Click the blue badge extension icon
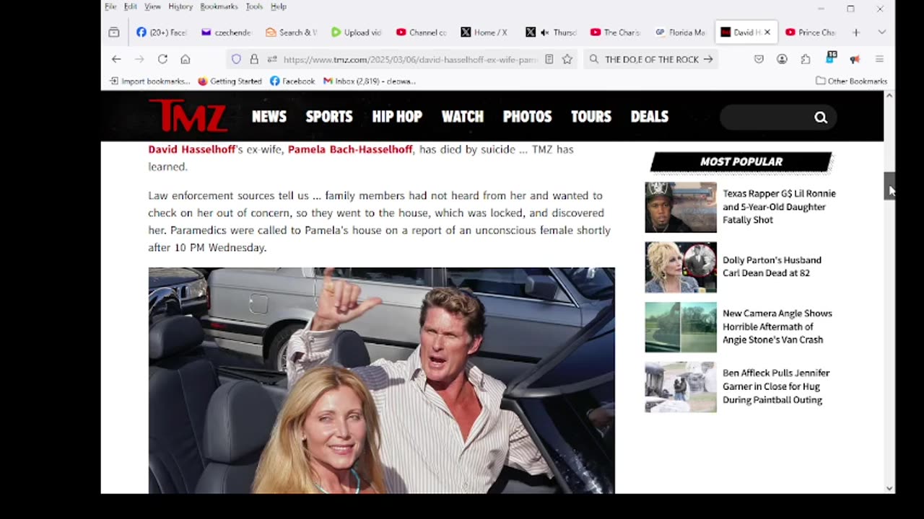The image size is (924, 519). pyautogui.click(x=830, y=58)
